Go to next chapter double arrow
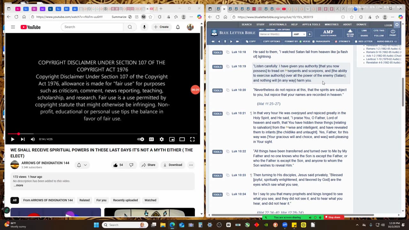This screenshot has height=230, width=409. coord(237,42)
